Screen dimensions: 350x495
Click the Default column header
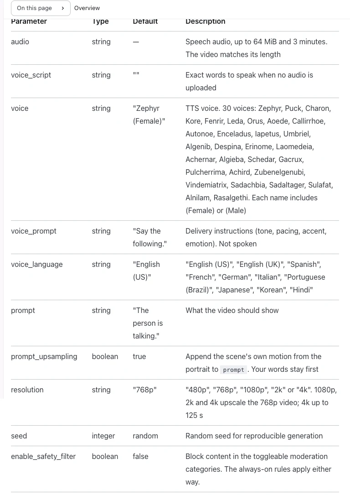[145, 21]
